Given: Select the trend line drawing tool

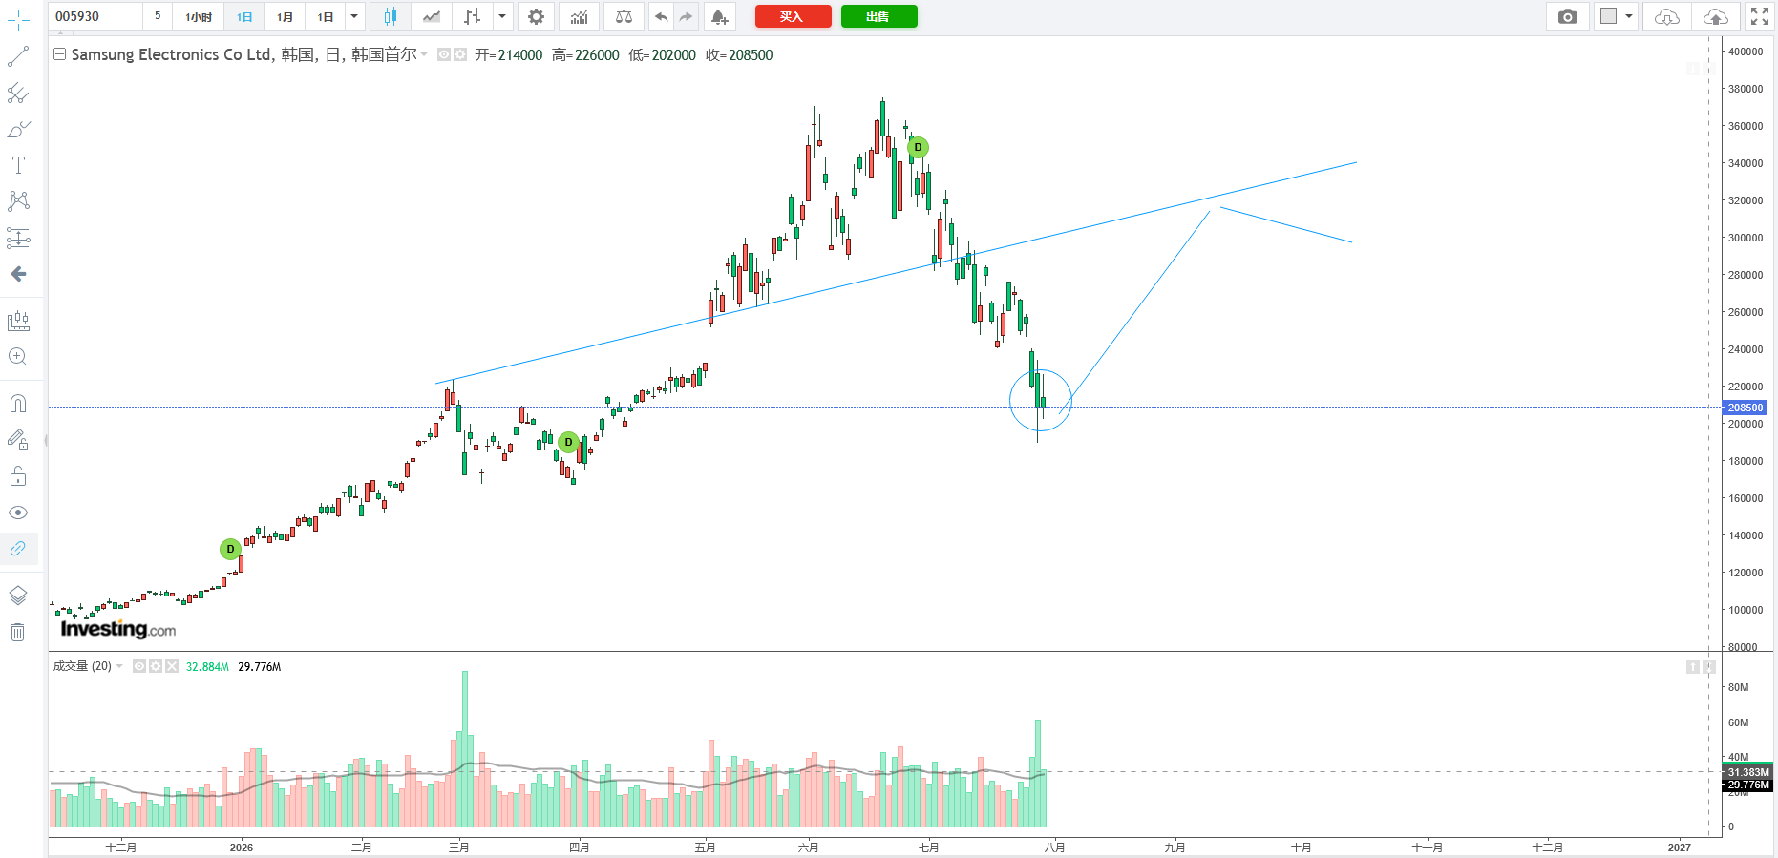Looking at the screenshot, I should [18, 56].
